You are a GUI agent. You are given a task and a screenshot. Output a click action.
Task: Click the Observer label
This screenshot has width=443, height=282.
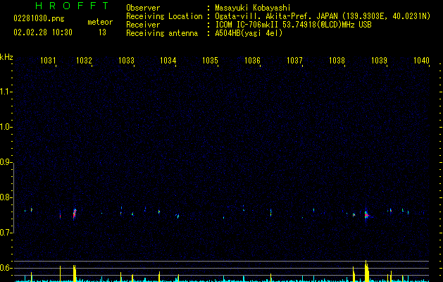click(143, 8)
